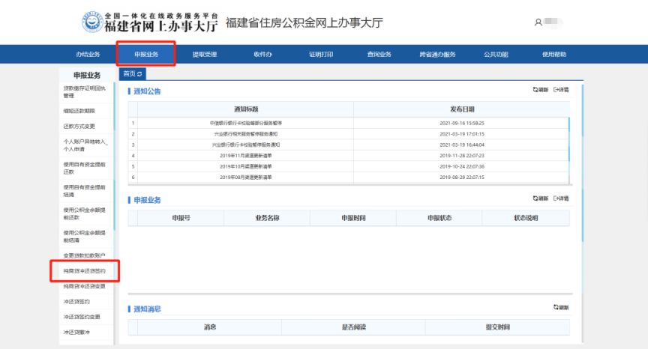This screenshot has height=349, width=648.
Task: Click the refresh icon on the 首页 tab
Action: click(x=139, y=74)
